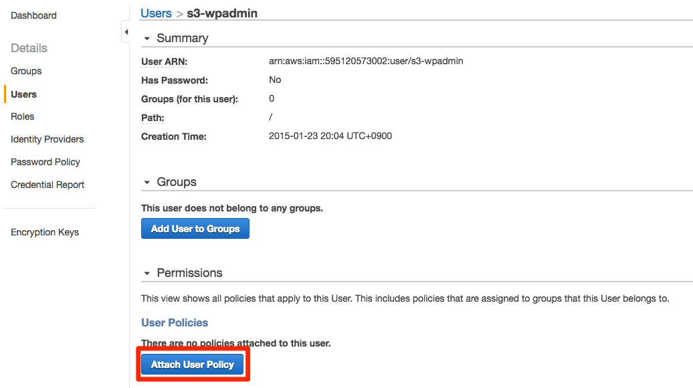
Task: Open Identity Providers page
Action: (47, 139)
